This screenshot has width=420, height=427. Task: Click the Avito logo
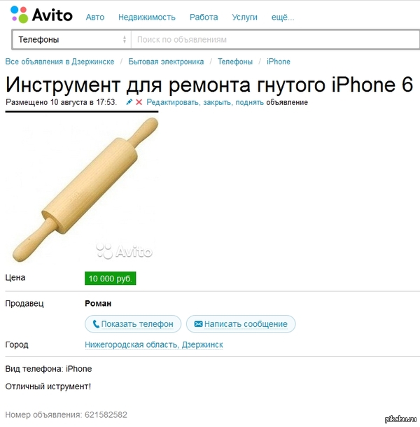(41, 15)
